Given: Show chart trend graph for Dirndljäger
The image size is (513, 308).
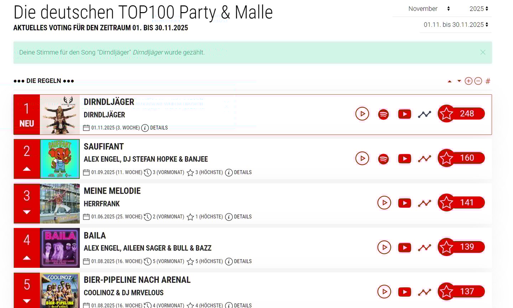Looking at the screenshot, I should (x=424, y=114).
